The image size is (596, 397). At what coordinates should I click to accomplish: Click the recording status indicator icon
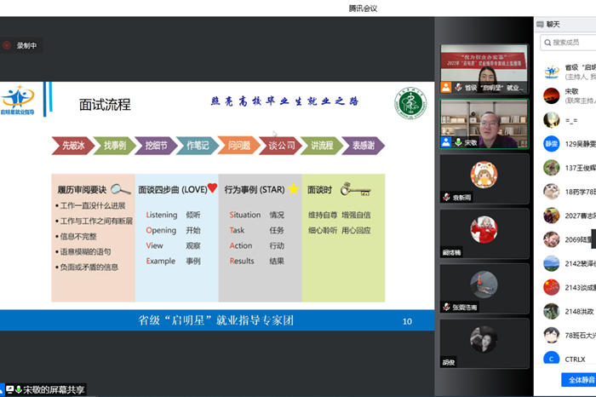click(x=7, y=45)
